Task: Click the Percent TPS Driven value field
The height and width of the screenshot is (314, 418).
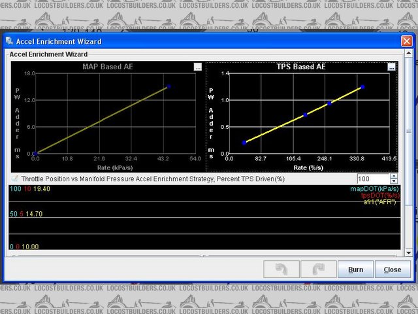Action: [x=372, y=179]
